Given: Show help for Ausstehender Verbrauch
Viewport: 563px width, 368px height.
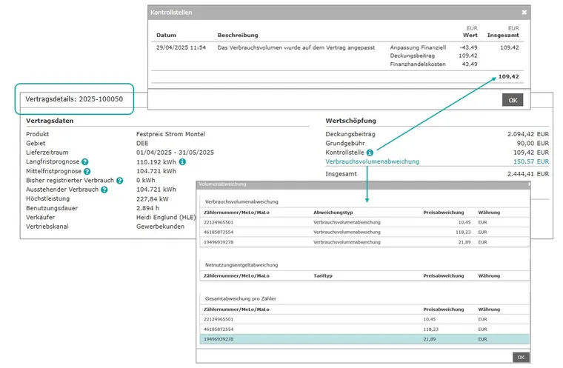Looking at the screenshot, I should pyautogui.click(x=104, y=190).
